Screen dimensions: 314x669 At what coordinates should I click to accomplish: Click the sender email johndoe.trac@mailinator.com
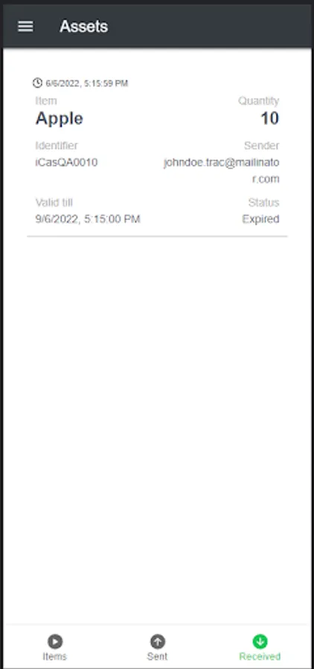[x=221, y=171]
